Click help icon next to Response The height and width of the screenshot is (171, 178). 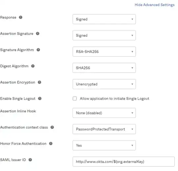click(20, 17)
